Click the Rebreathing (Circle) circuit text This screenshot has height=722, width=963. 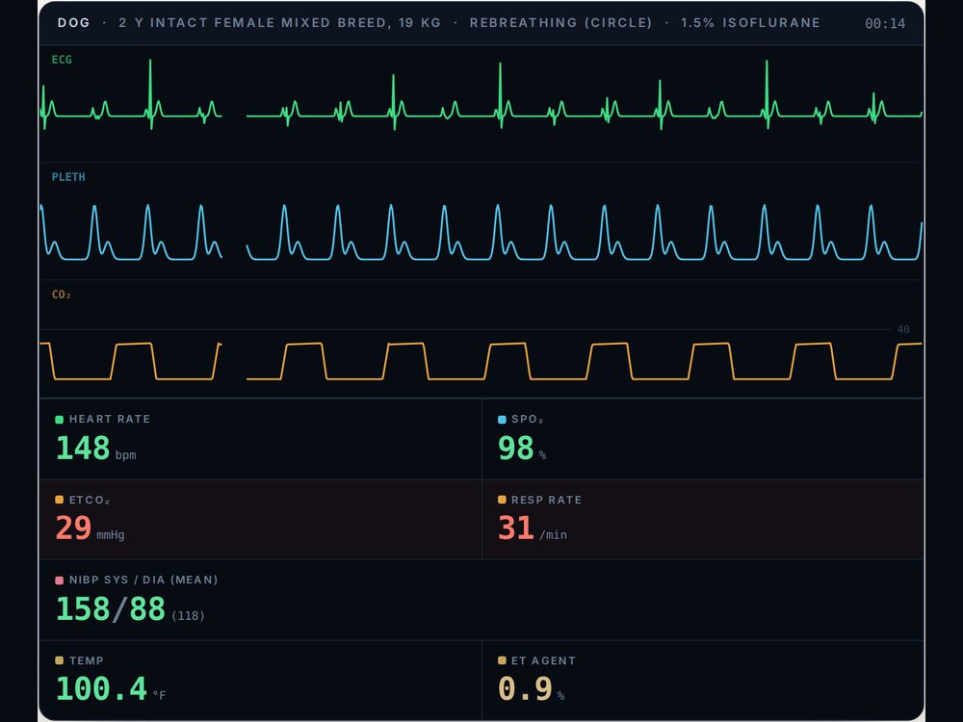pos(560,23)
